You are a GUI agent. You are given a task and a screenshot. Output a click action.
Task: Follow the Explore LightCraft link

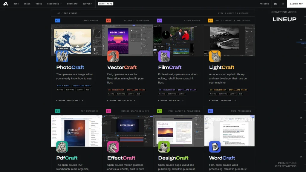(x=222, y=101)
